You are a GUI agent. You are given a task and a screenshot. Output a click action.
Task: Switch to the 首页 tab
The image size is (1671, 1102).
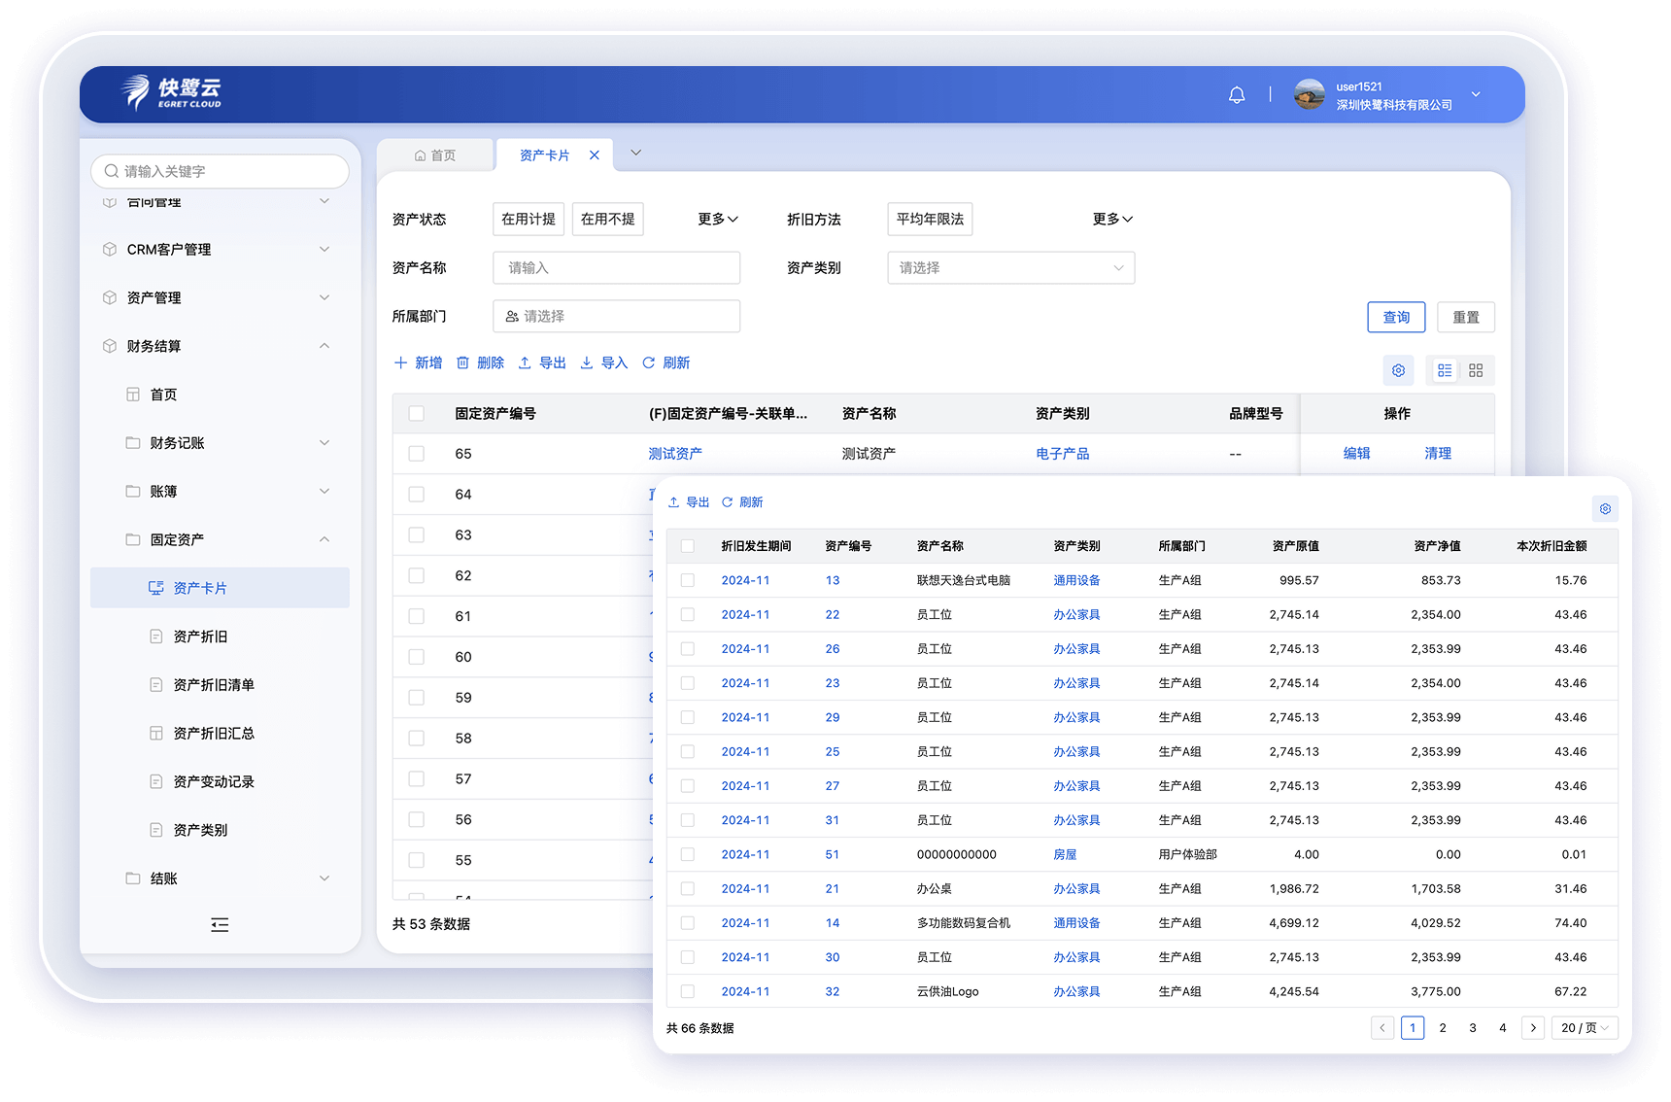pyautogui.click(x=435, y=155)
